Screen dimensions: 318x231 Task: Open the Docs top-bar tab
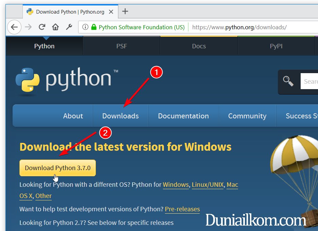(199, 46)
